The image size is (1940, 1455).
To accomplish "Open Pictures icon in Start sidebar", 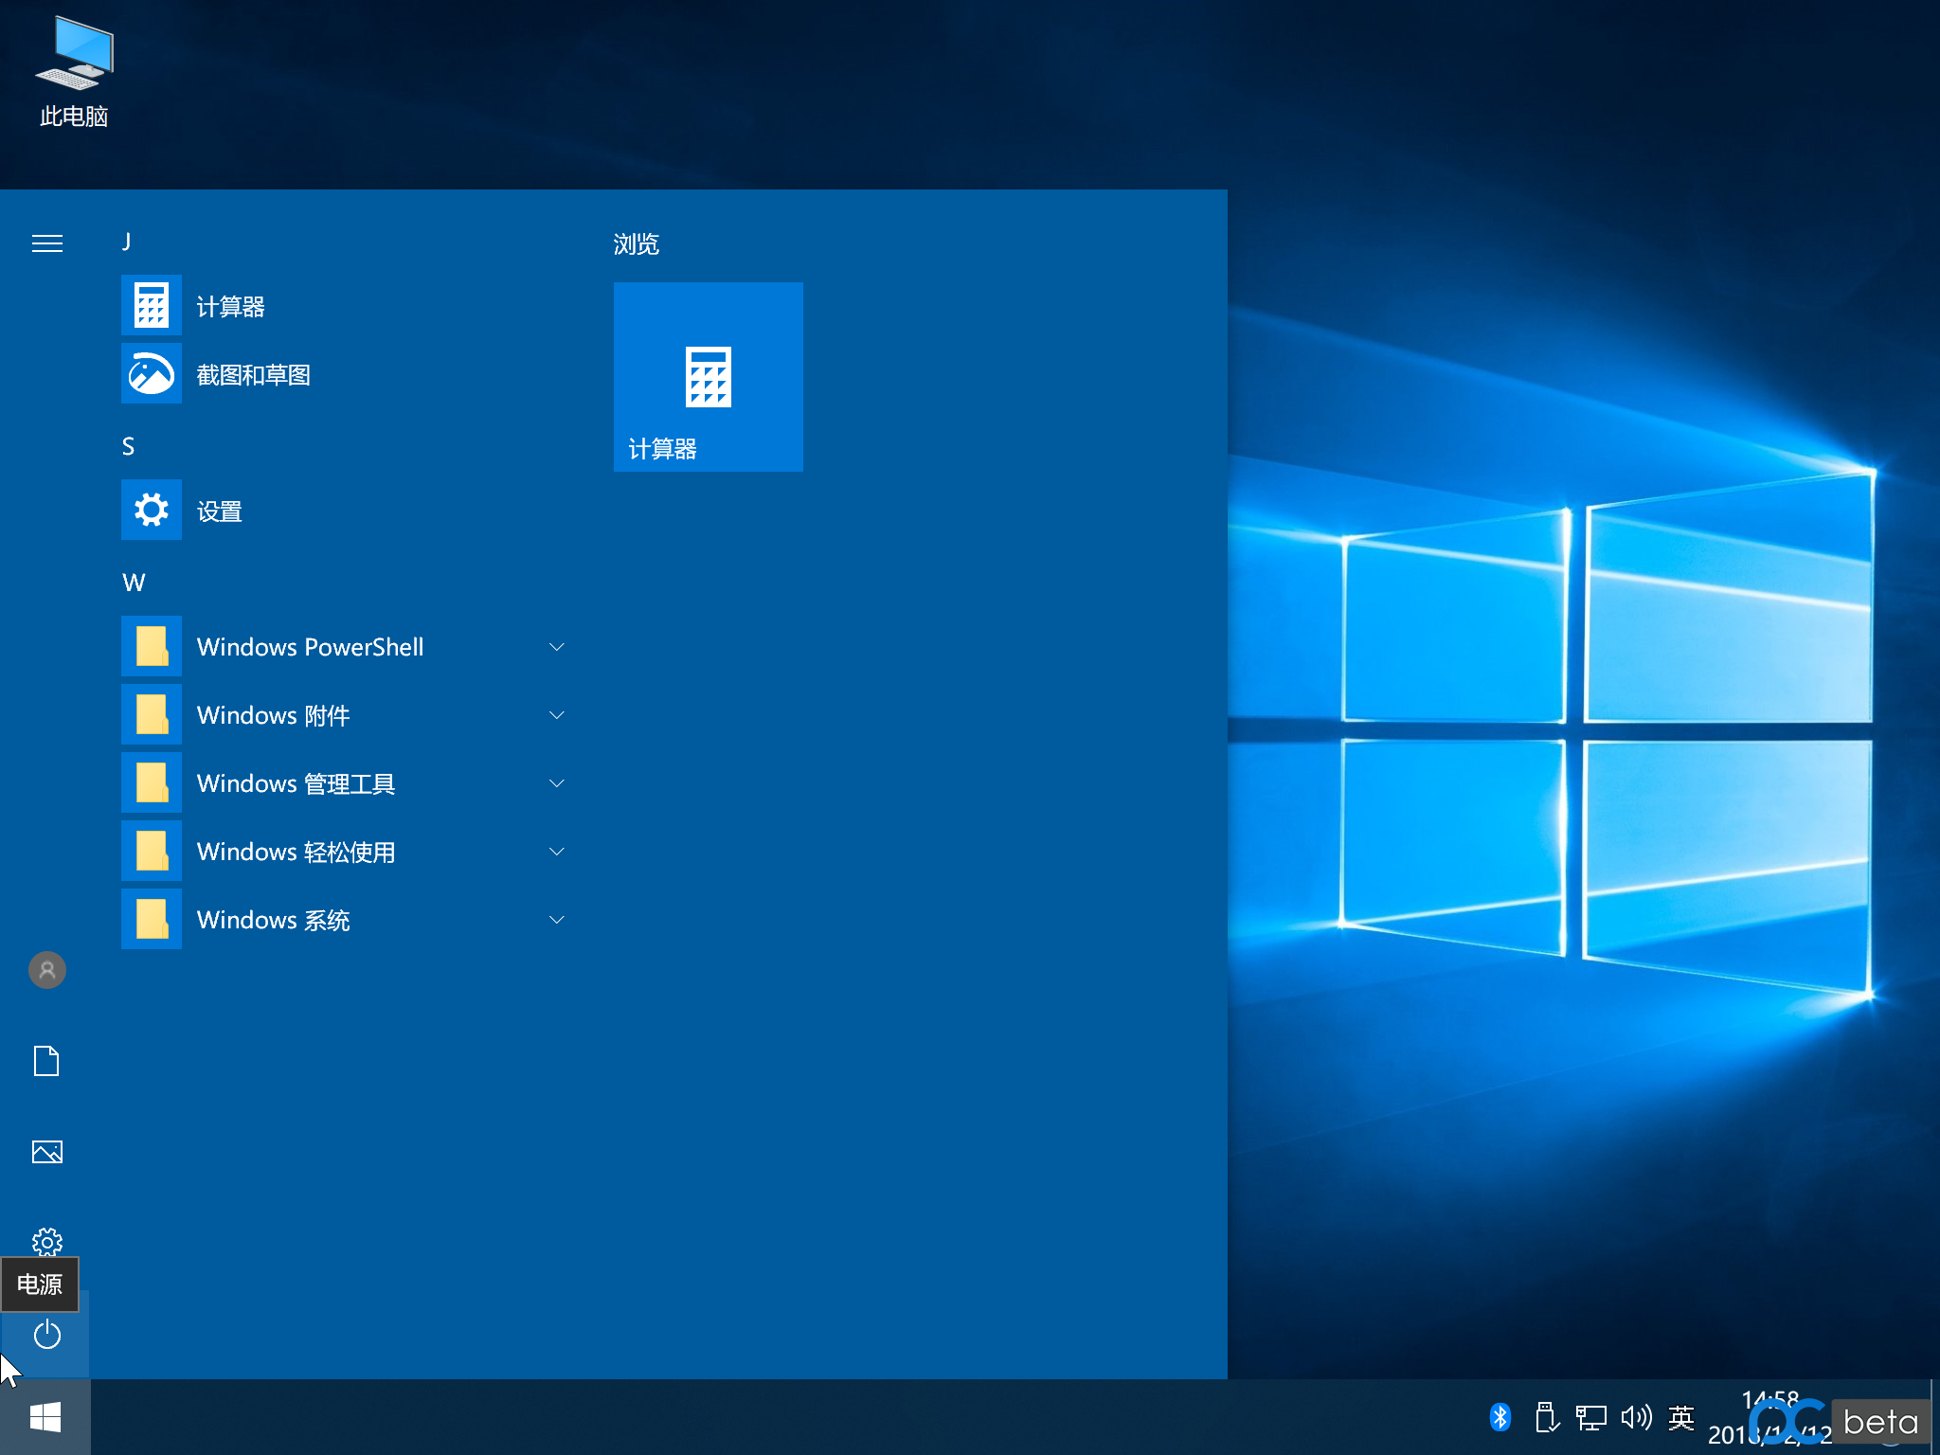I will pyautogui.click(x=46, y=1152).
